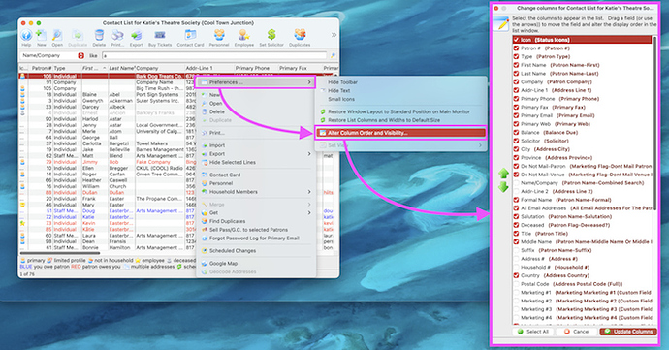
Task: Check the Addr-Line 2 column checkbox
Action: 516,191
